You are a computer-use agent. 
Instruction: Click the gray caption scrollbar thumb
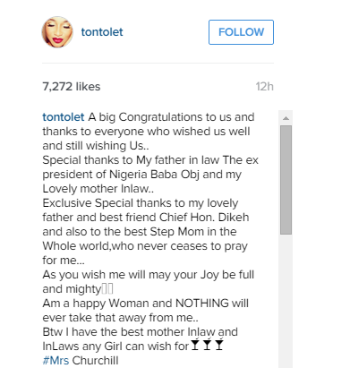tap(286, 180)
